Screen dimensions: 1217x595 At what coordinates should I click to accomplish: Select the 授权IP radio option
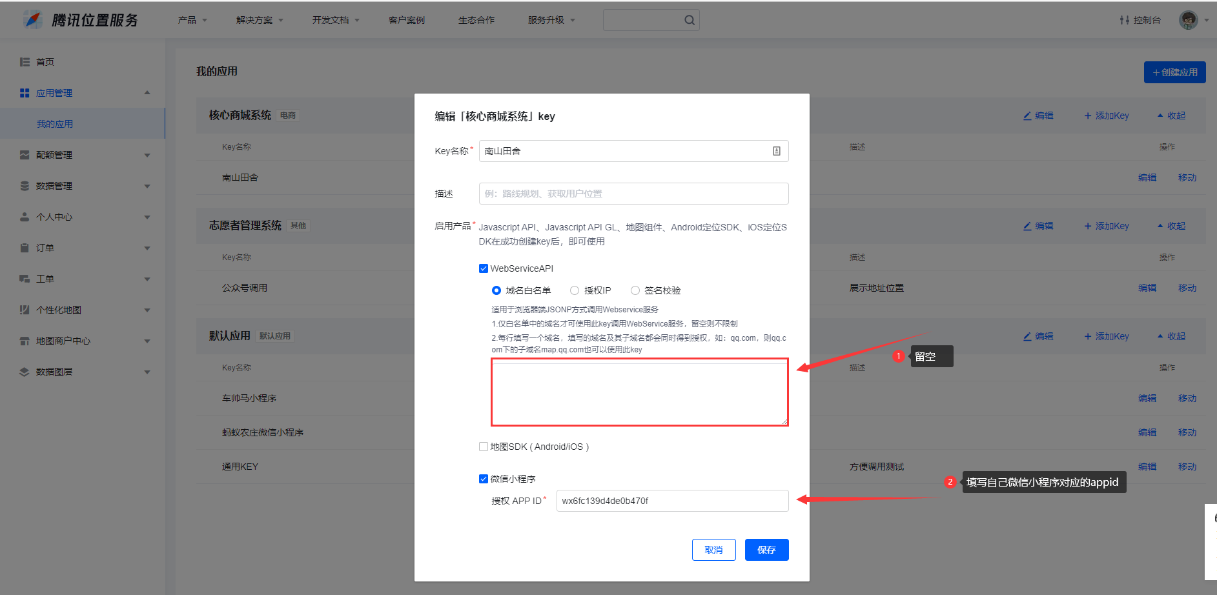(575, 290)
